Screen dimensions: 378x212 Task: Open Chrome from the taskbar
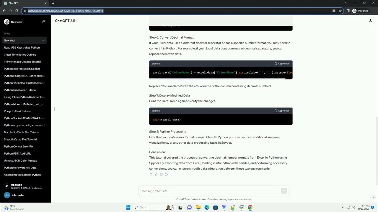pos(250,207)
